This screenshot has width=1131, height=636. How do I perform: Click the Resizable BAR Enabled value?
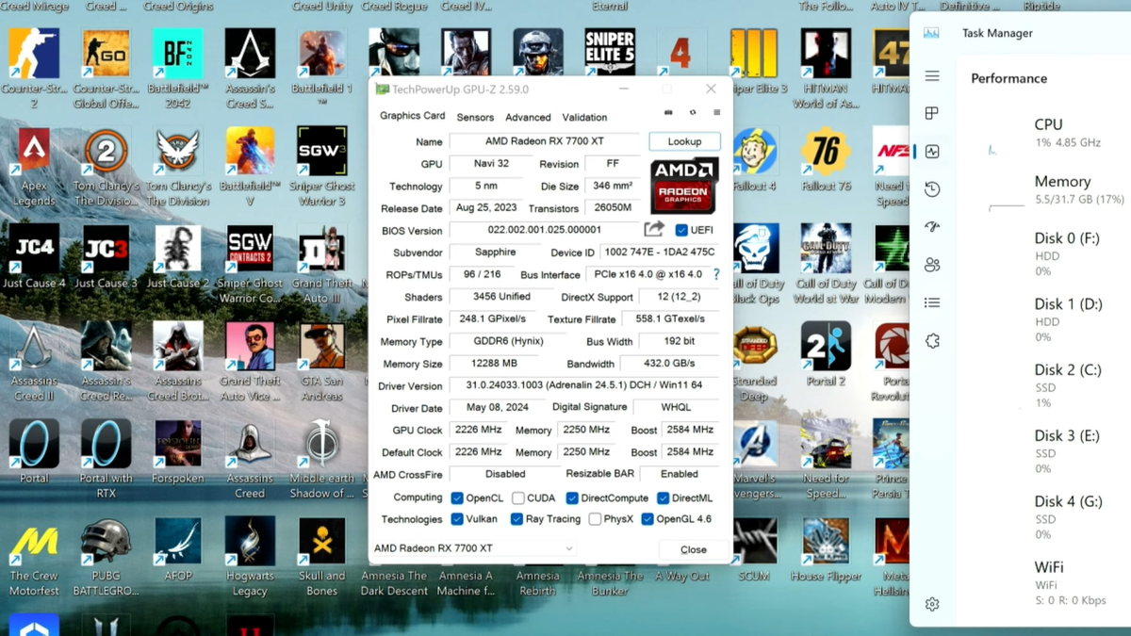pos(679,474)
